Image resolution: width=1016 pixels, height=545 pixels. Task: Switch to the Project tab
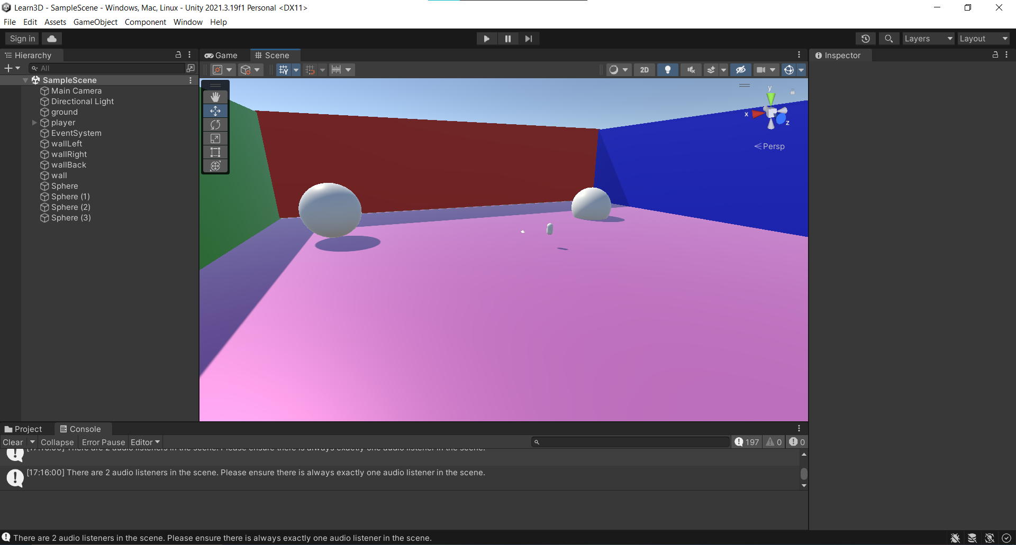[23, 429]
